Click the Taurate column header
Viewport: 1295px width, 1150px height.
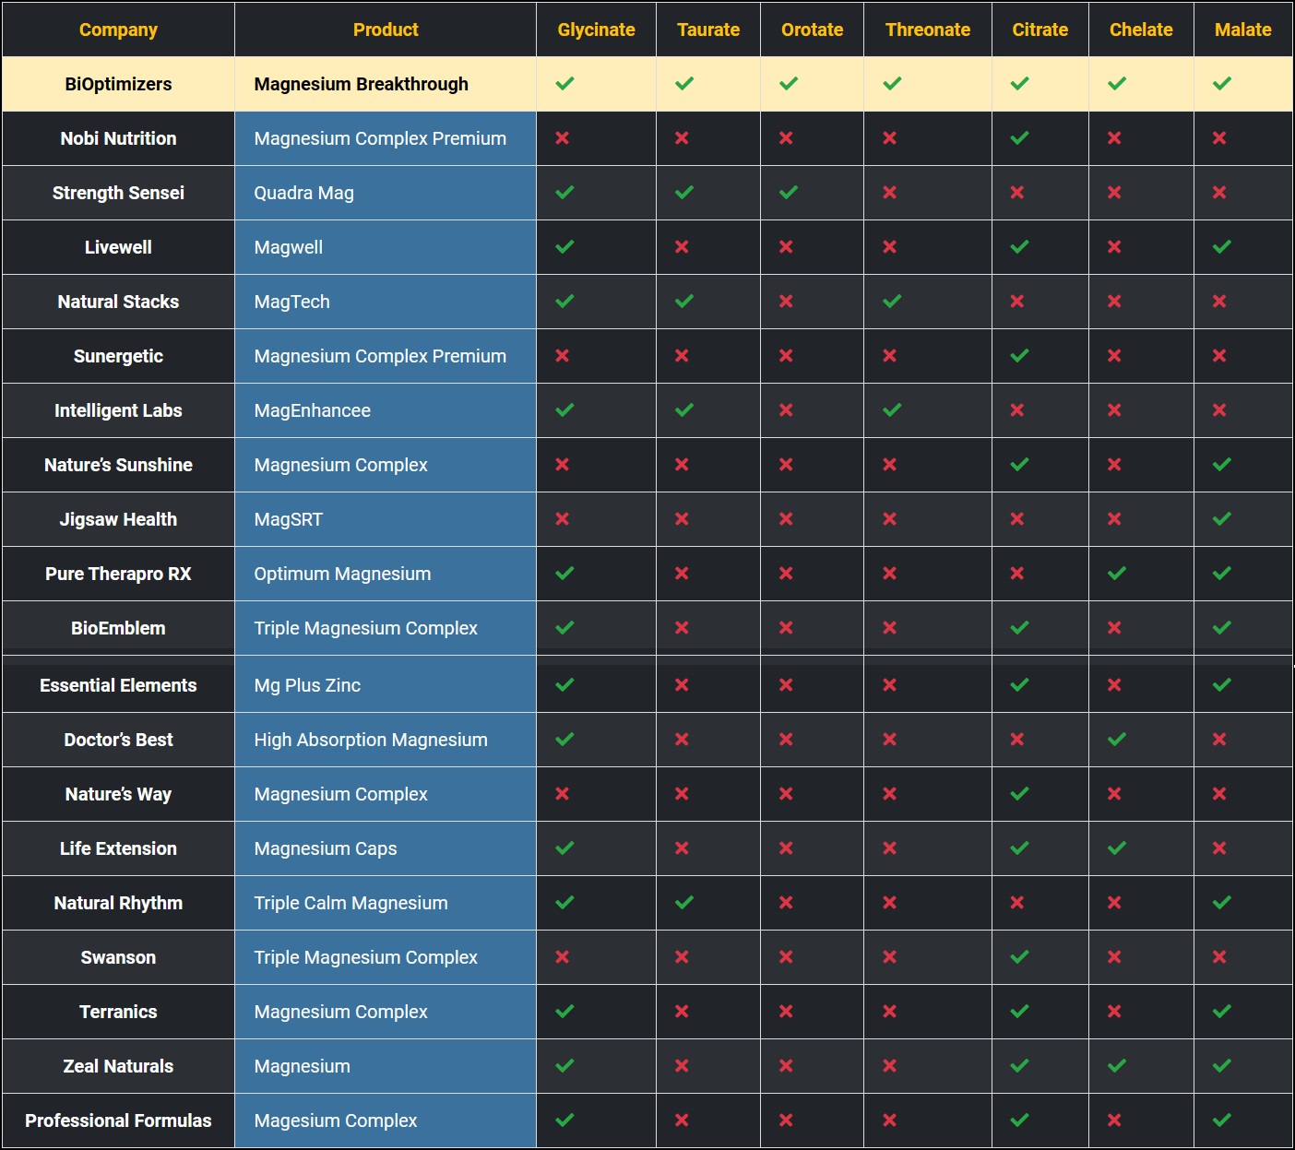[708, 30]
